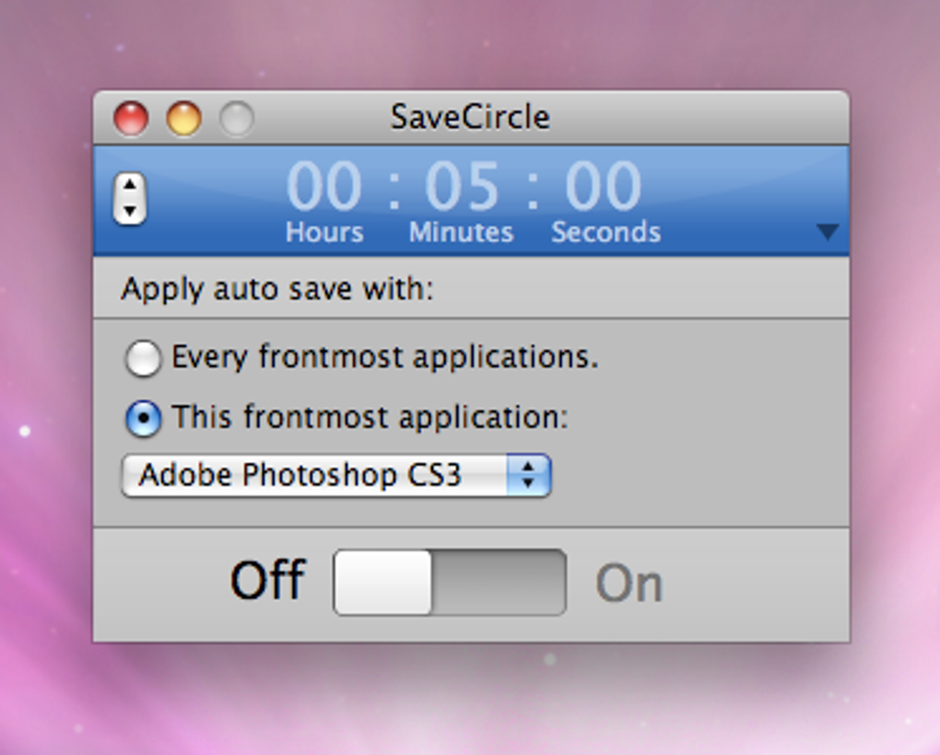Click the Minutes label
940x755 pixels.
(461, 232)
